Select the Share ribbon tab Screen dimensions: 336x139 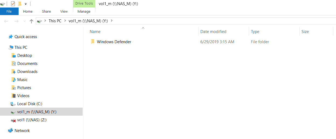tap(46, 11)
